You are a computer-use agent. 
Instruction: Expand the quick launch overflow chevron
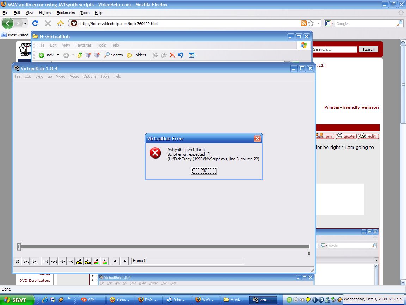click(x=69, y=298)
